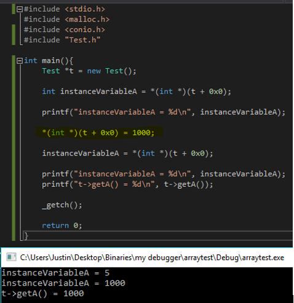The image size is (294, 303).
Task: Click the 'new' keyword in Test allocation
Action: tap(94, 71)
